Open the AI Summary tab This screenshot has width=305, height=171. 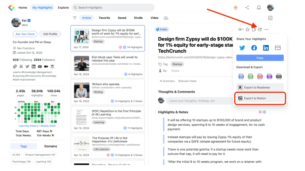167,81
